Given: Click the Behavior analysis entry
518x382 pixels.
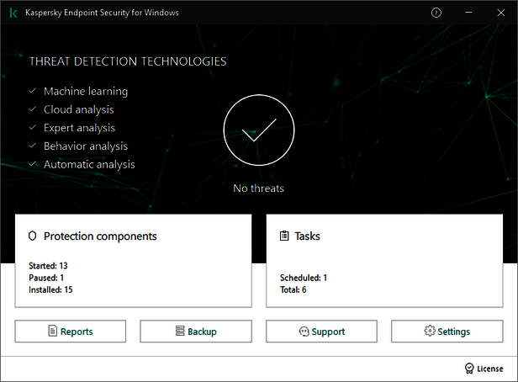Looking at the screenshot, I should (85, 146).
